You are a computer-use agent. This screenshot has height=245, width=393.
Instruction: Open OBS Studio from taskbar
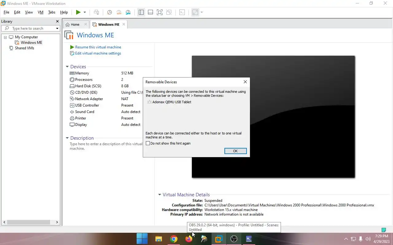(234, 239)
